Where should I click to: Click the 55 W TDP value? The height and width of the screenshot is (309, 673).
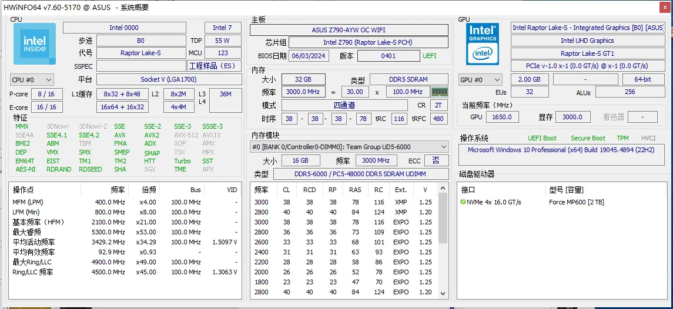pos(223,41)
